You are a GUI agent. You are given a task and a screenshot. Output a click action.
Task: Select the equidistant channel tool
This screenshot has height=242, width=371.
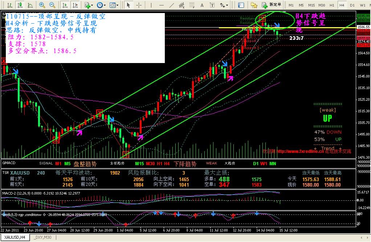pos(182,5)
